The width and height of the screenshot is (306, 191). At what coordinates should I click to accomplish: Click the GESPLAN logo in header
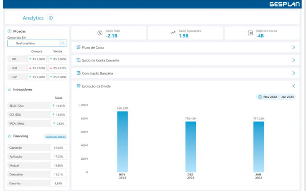point(284,4)
